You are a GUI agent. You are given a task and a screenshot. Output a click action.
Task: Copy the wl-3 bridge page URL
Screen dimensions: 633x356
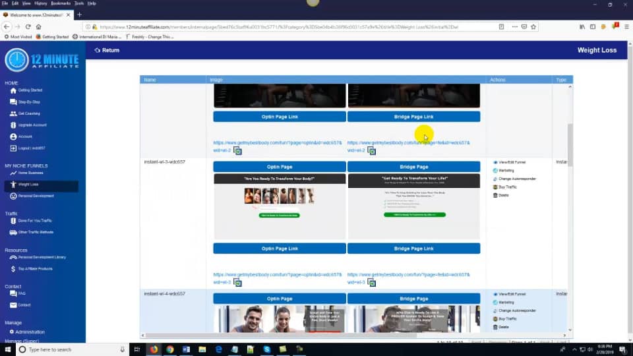pyautogui.click(x=372, y=283)
